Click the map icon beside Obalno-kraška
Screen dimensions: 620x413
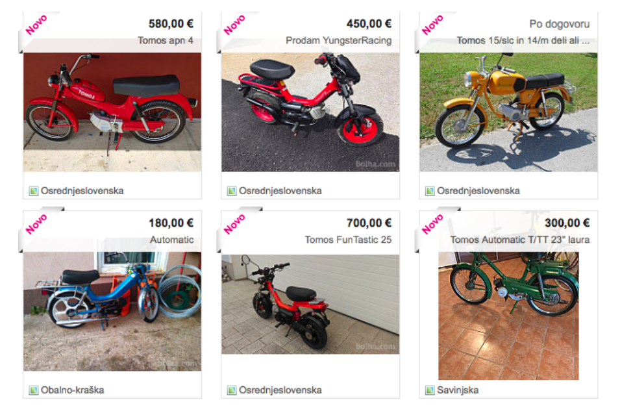34,390
